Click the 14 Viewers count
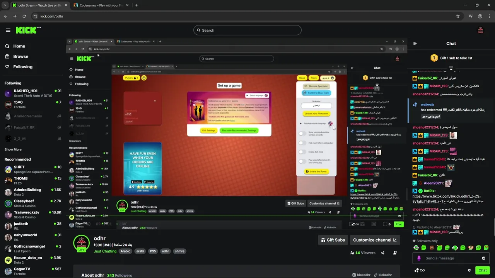The width and height of the screenshot is (495, 278). (x=363, y=253)
